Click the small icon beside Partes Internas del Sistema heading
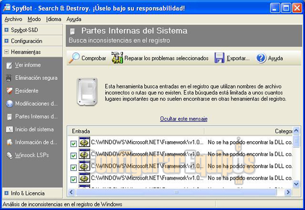 pyautogui.click(x=72, y=32)
